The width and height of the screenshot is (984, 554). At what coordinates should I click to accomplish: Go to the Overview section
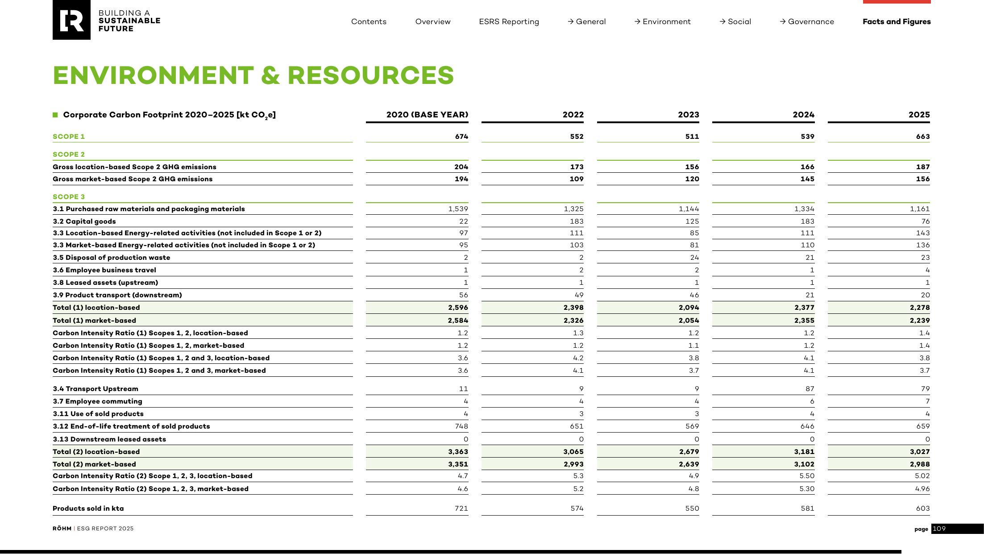pos(433,21)
